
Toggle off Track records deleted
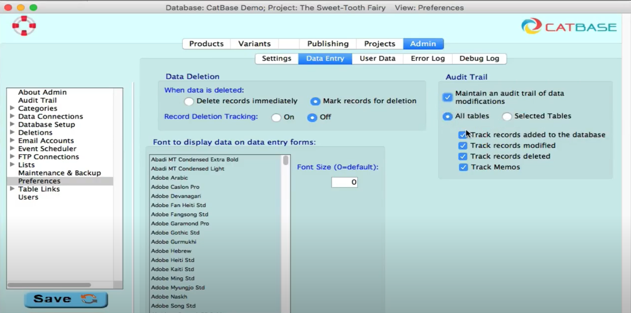(462, 156)
